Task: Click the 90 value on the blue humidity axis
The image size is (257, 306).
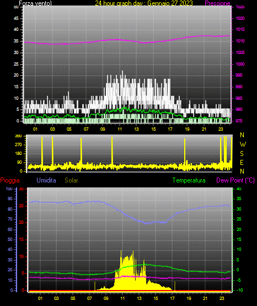Action: click(10, 198)
